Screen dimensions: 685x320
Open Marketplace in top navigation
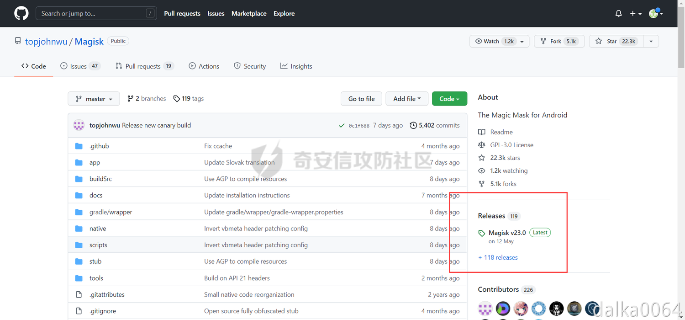pyautogui.click(x=249, y=13)
